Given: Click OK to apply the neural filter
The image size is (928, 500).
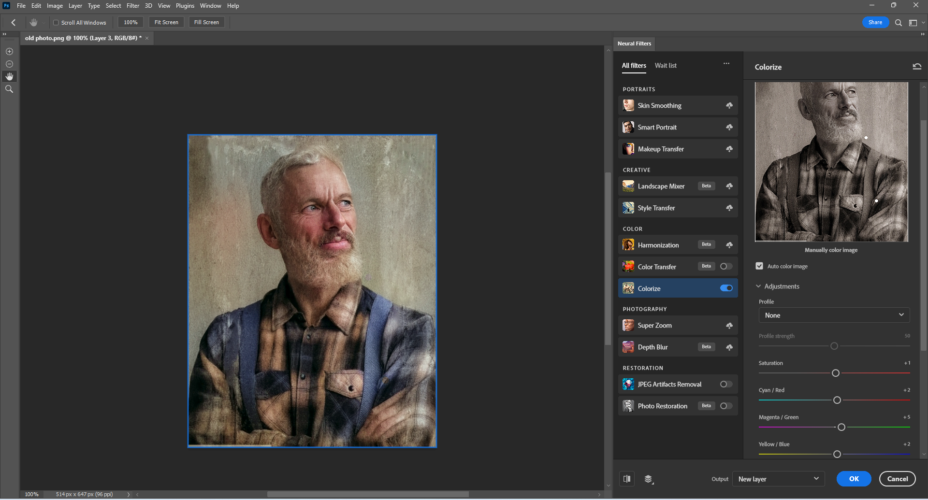Looking at the screenshot, I should 854,479.
